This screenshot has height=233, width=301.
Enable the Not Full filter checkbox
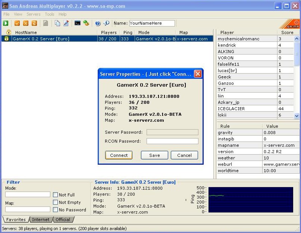(x=55, y=195)
